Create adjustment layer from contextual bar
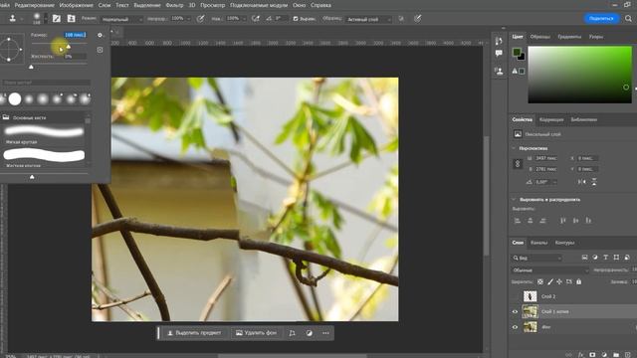 pos(310,333)
